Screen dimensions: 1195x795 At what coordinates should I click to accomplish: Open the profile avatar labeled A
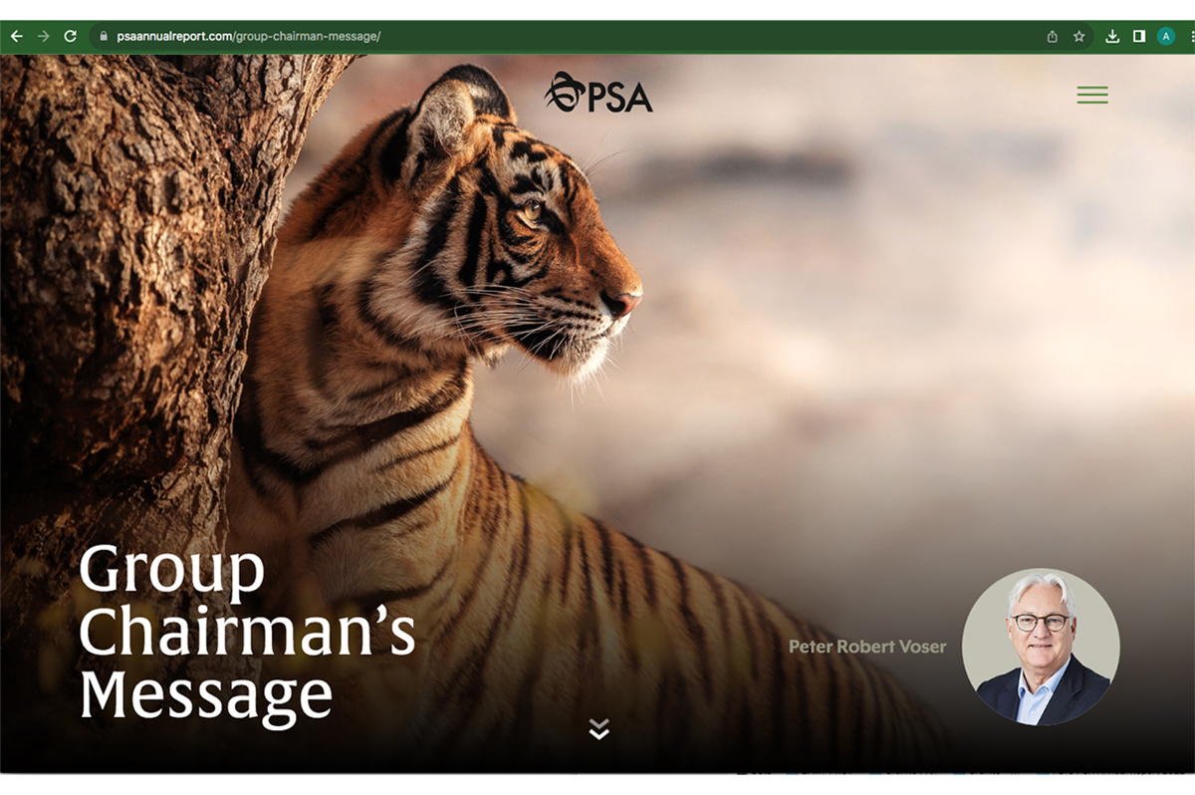tap(1166, 37)
